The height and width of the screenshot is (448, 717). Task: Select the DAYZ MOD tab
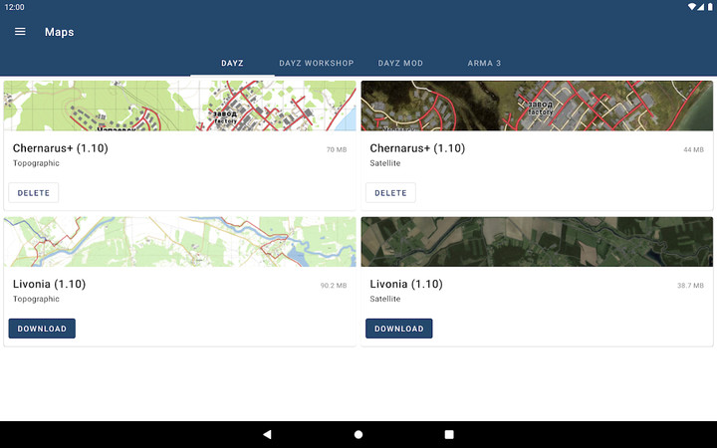pyautogui.click(x=399, y=63)
